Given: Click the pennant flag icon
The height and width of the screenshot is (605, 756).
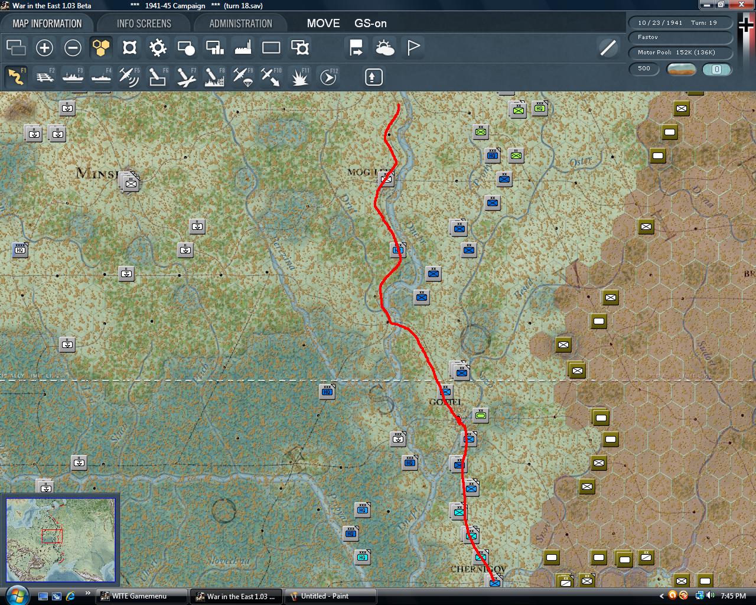Looking at the screenshot, I should [413, 48].
